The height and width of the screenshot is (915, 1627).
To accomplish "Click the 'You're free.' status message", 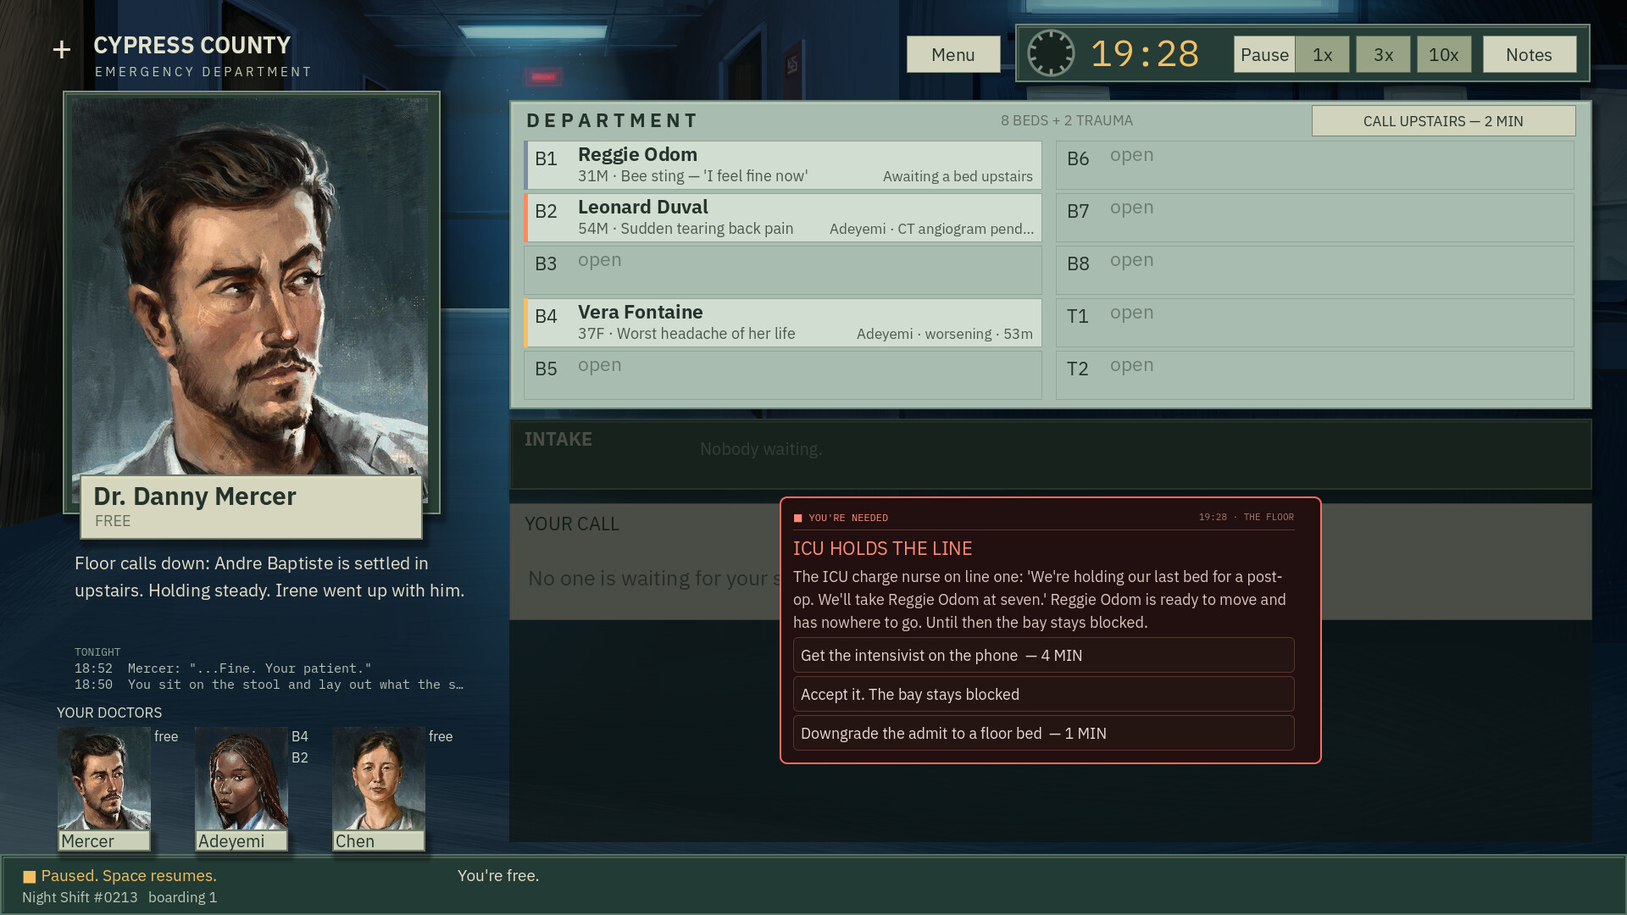I will point(498,875).
